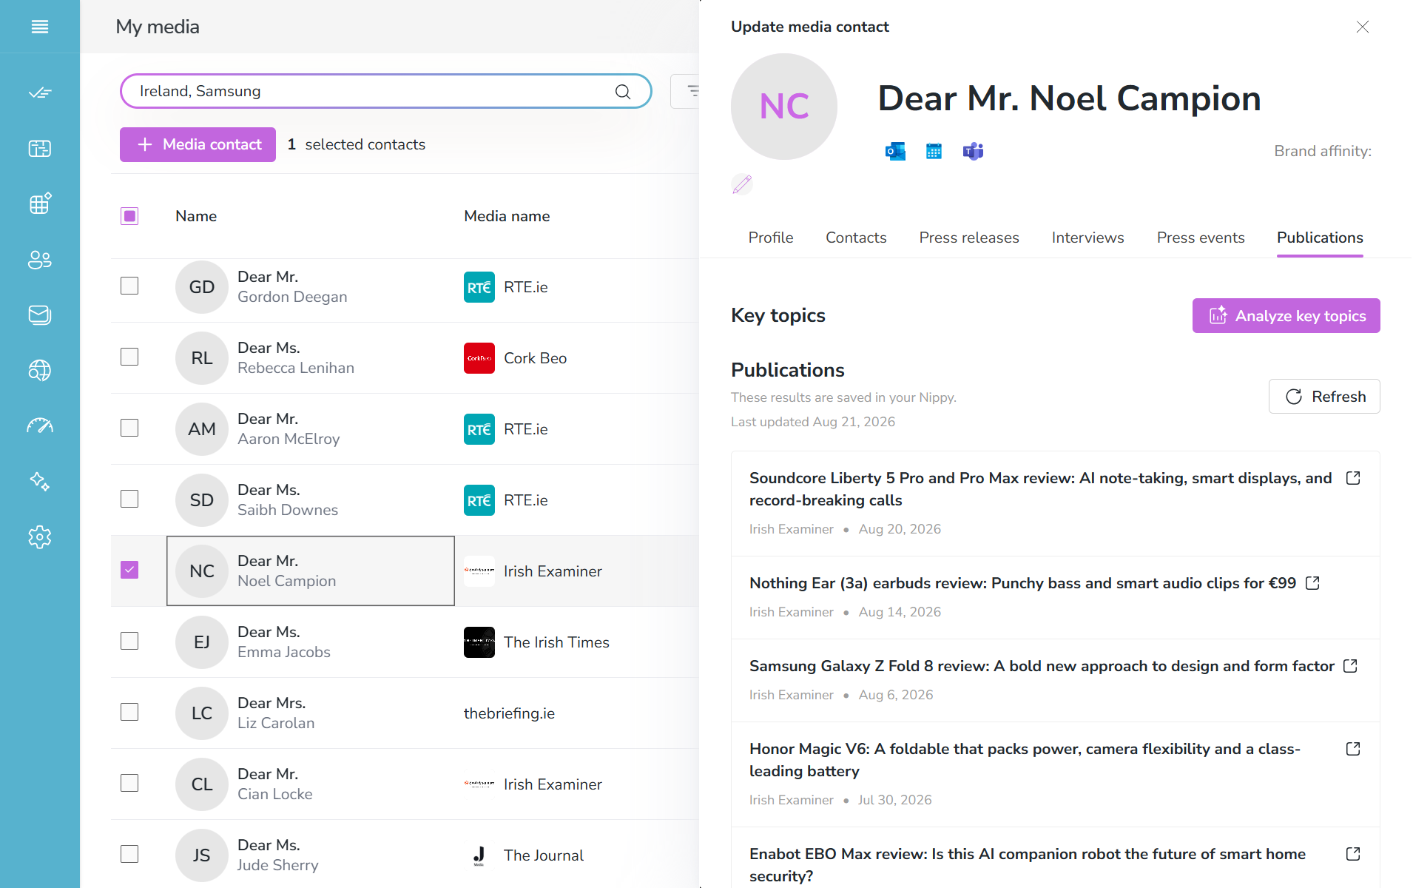The image size is (1413, 888).
Task: Switch to the Contacts tab
Action: click(856, 238)
